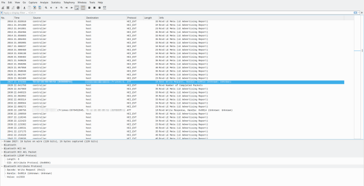Jump to the first packet
The height and width of the screenshot is (186, 364).
66,8
